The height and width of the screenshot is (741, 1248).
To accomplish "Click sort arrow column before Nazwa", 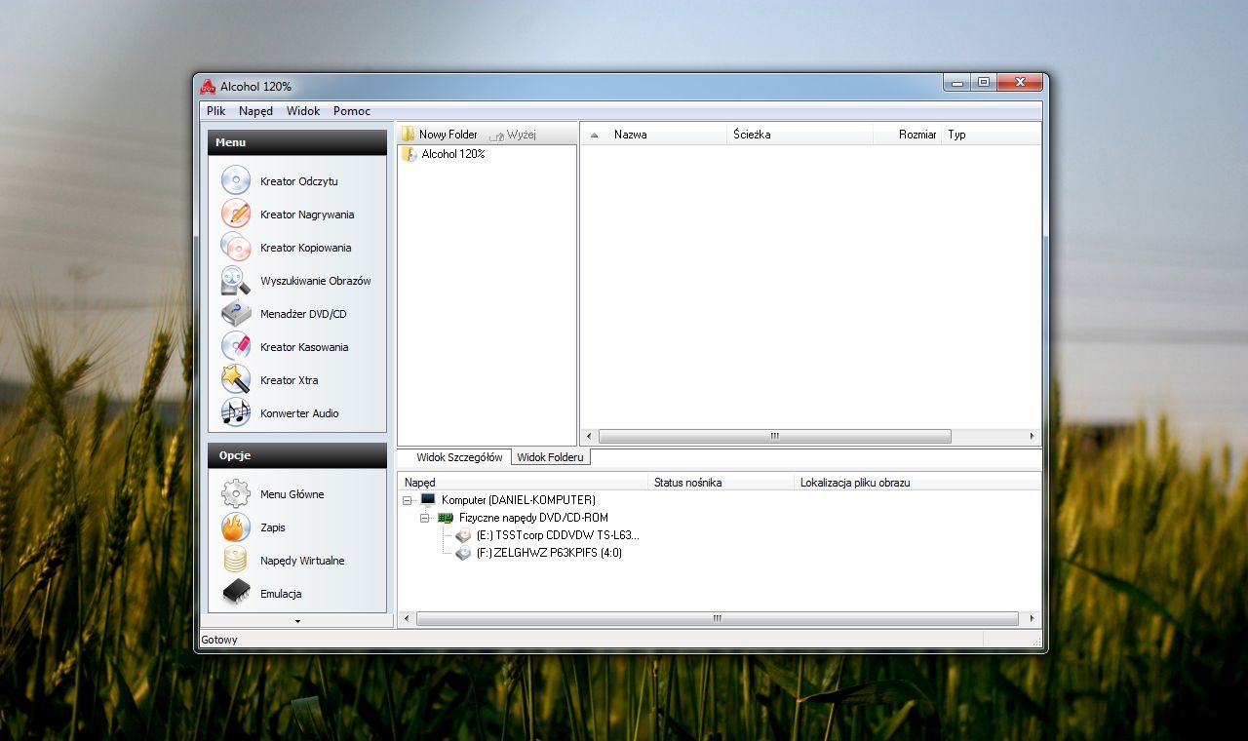I will (595, 135).
